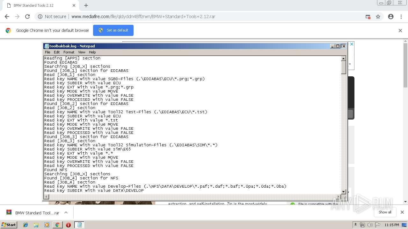Click Notepad vertical scrollbar up arrow
Screen dimensions: 408x229
(x=344, y=59)
